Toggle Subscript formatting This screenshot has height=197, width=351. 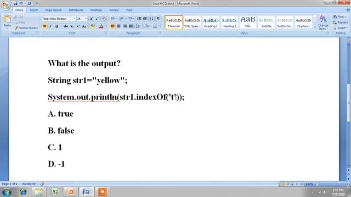pyautogui.click(x=72, y=26)
